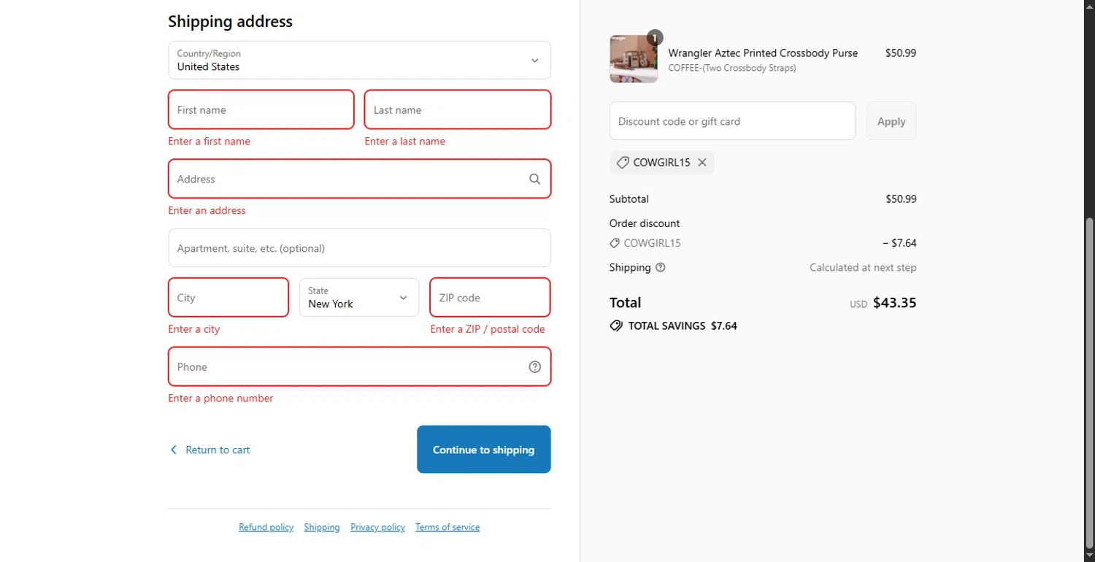Click the tag icon in COWGIRL15 chip
1095x562 pixels.
point(623,163)
